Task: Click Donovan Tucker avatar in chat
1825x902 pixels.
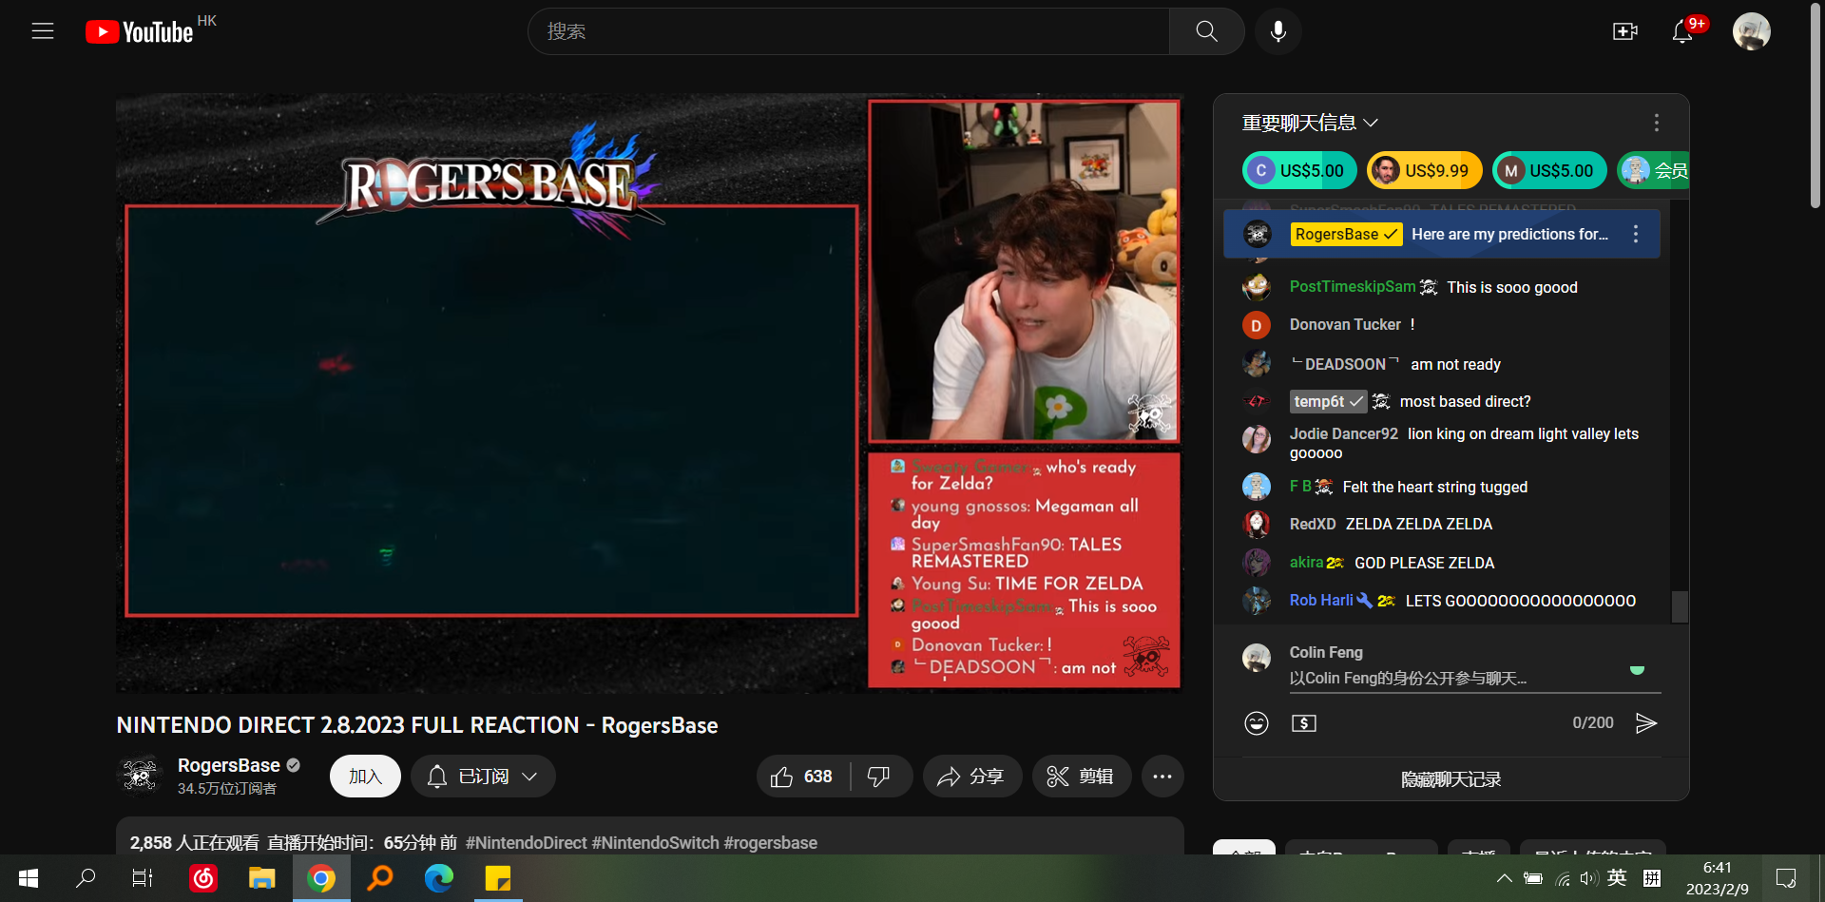Action: click(x=1256, y=325)
